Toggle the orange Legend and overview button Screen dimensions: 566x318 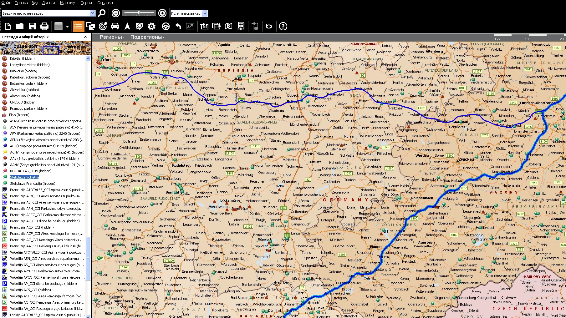[x=78, y=26]
